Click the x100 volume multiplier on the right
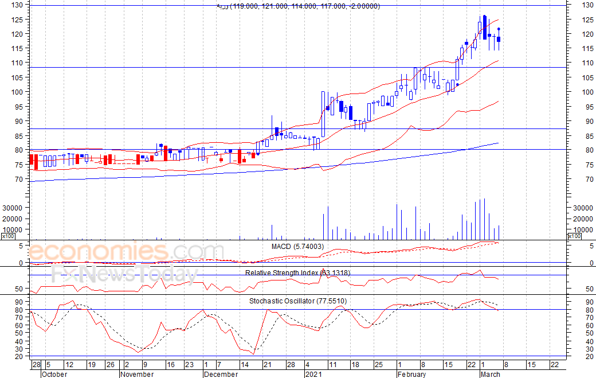 coord(574,236)
